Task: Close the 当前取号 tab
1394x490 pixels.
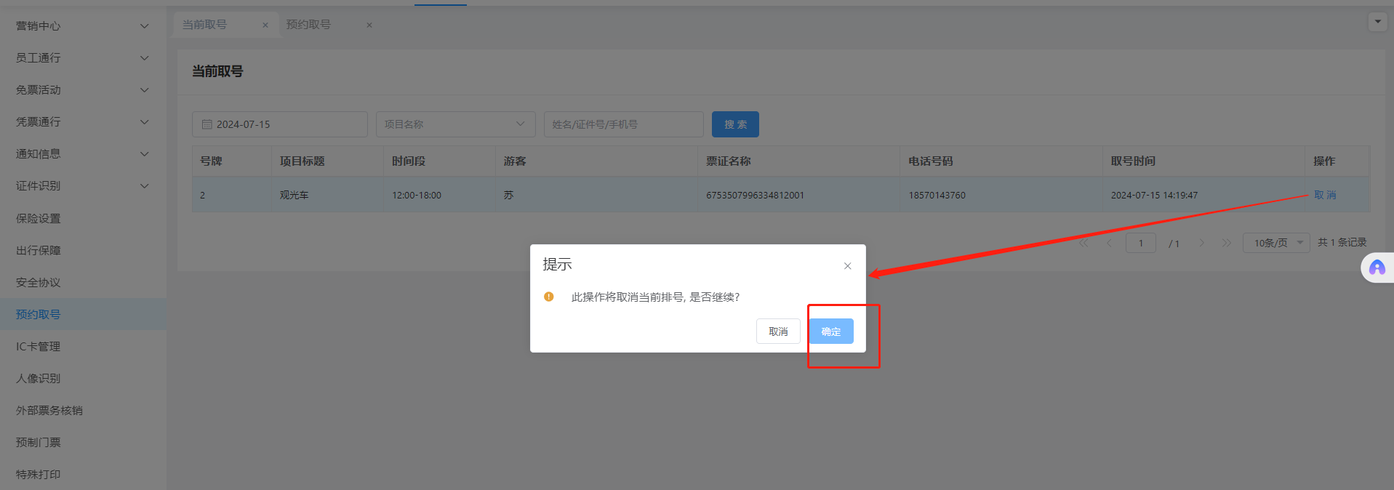Action: click(x=265, y=25)
